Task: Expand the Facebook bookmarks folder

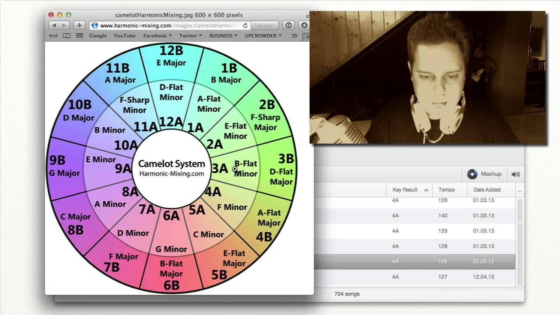Action: pyautogui.click(x=157, y=36)
